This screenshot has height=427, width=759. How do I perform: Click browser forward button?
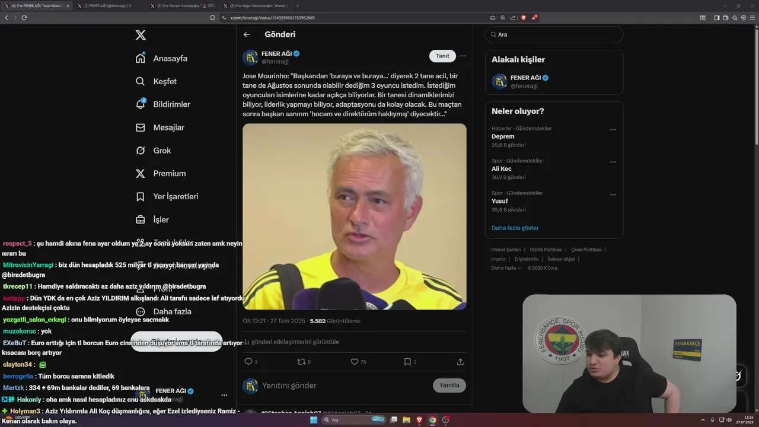coord(15,18)
